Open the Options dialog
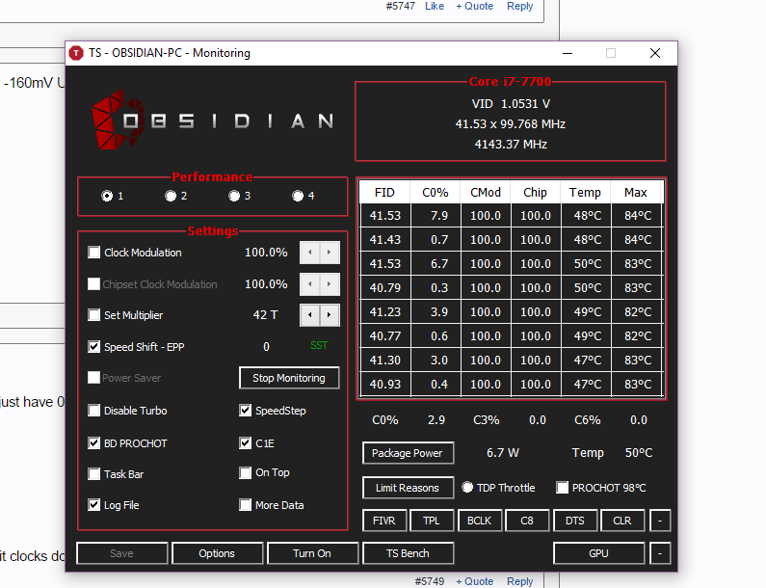 217,553
